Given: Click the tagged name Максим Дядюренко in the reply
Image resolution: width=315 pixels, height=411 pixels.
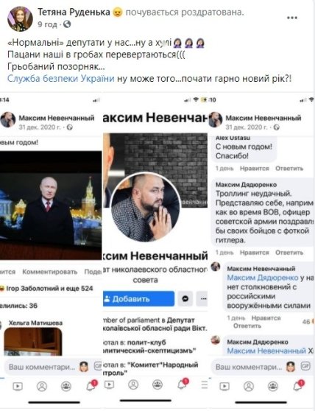Looking at the screenshot, I should point(263,278).
